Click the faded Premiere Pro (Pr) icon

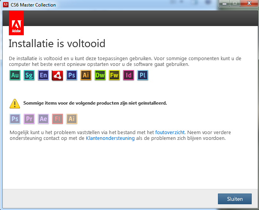(29, 119)
